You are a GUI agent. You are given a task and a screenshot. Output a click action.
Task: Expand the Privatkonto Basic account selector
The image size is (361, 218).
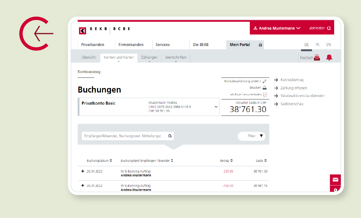coord(216,107)
